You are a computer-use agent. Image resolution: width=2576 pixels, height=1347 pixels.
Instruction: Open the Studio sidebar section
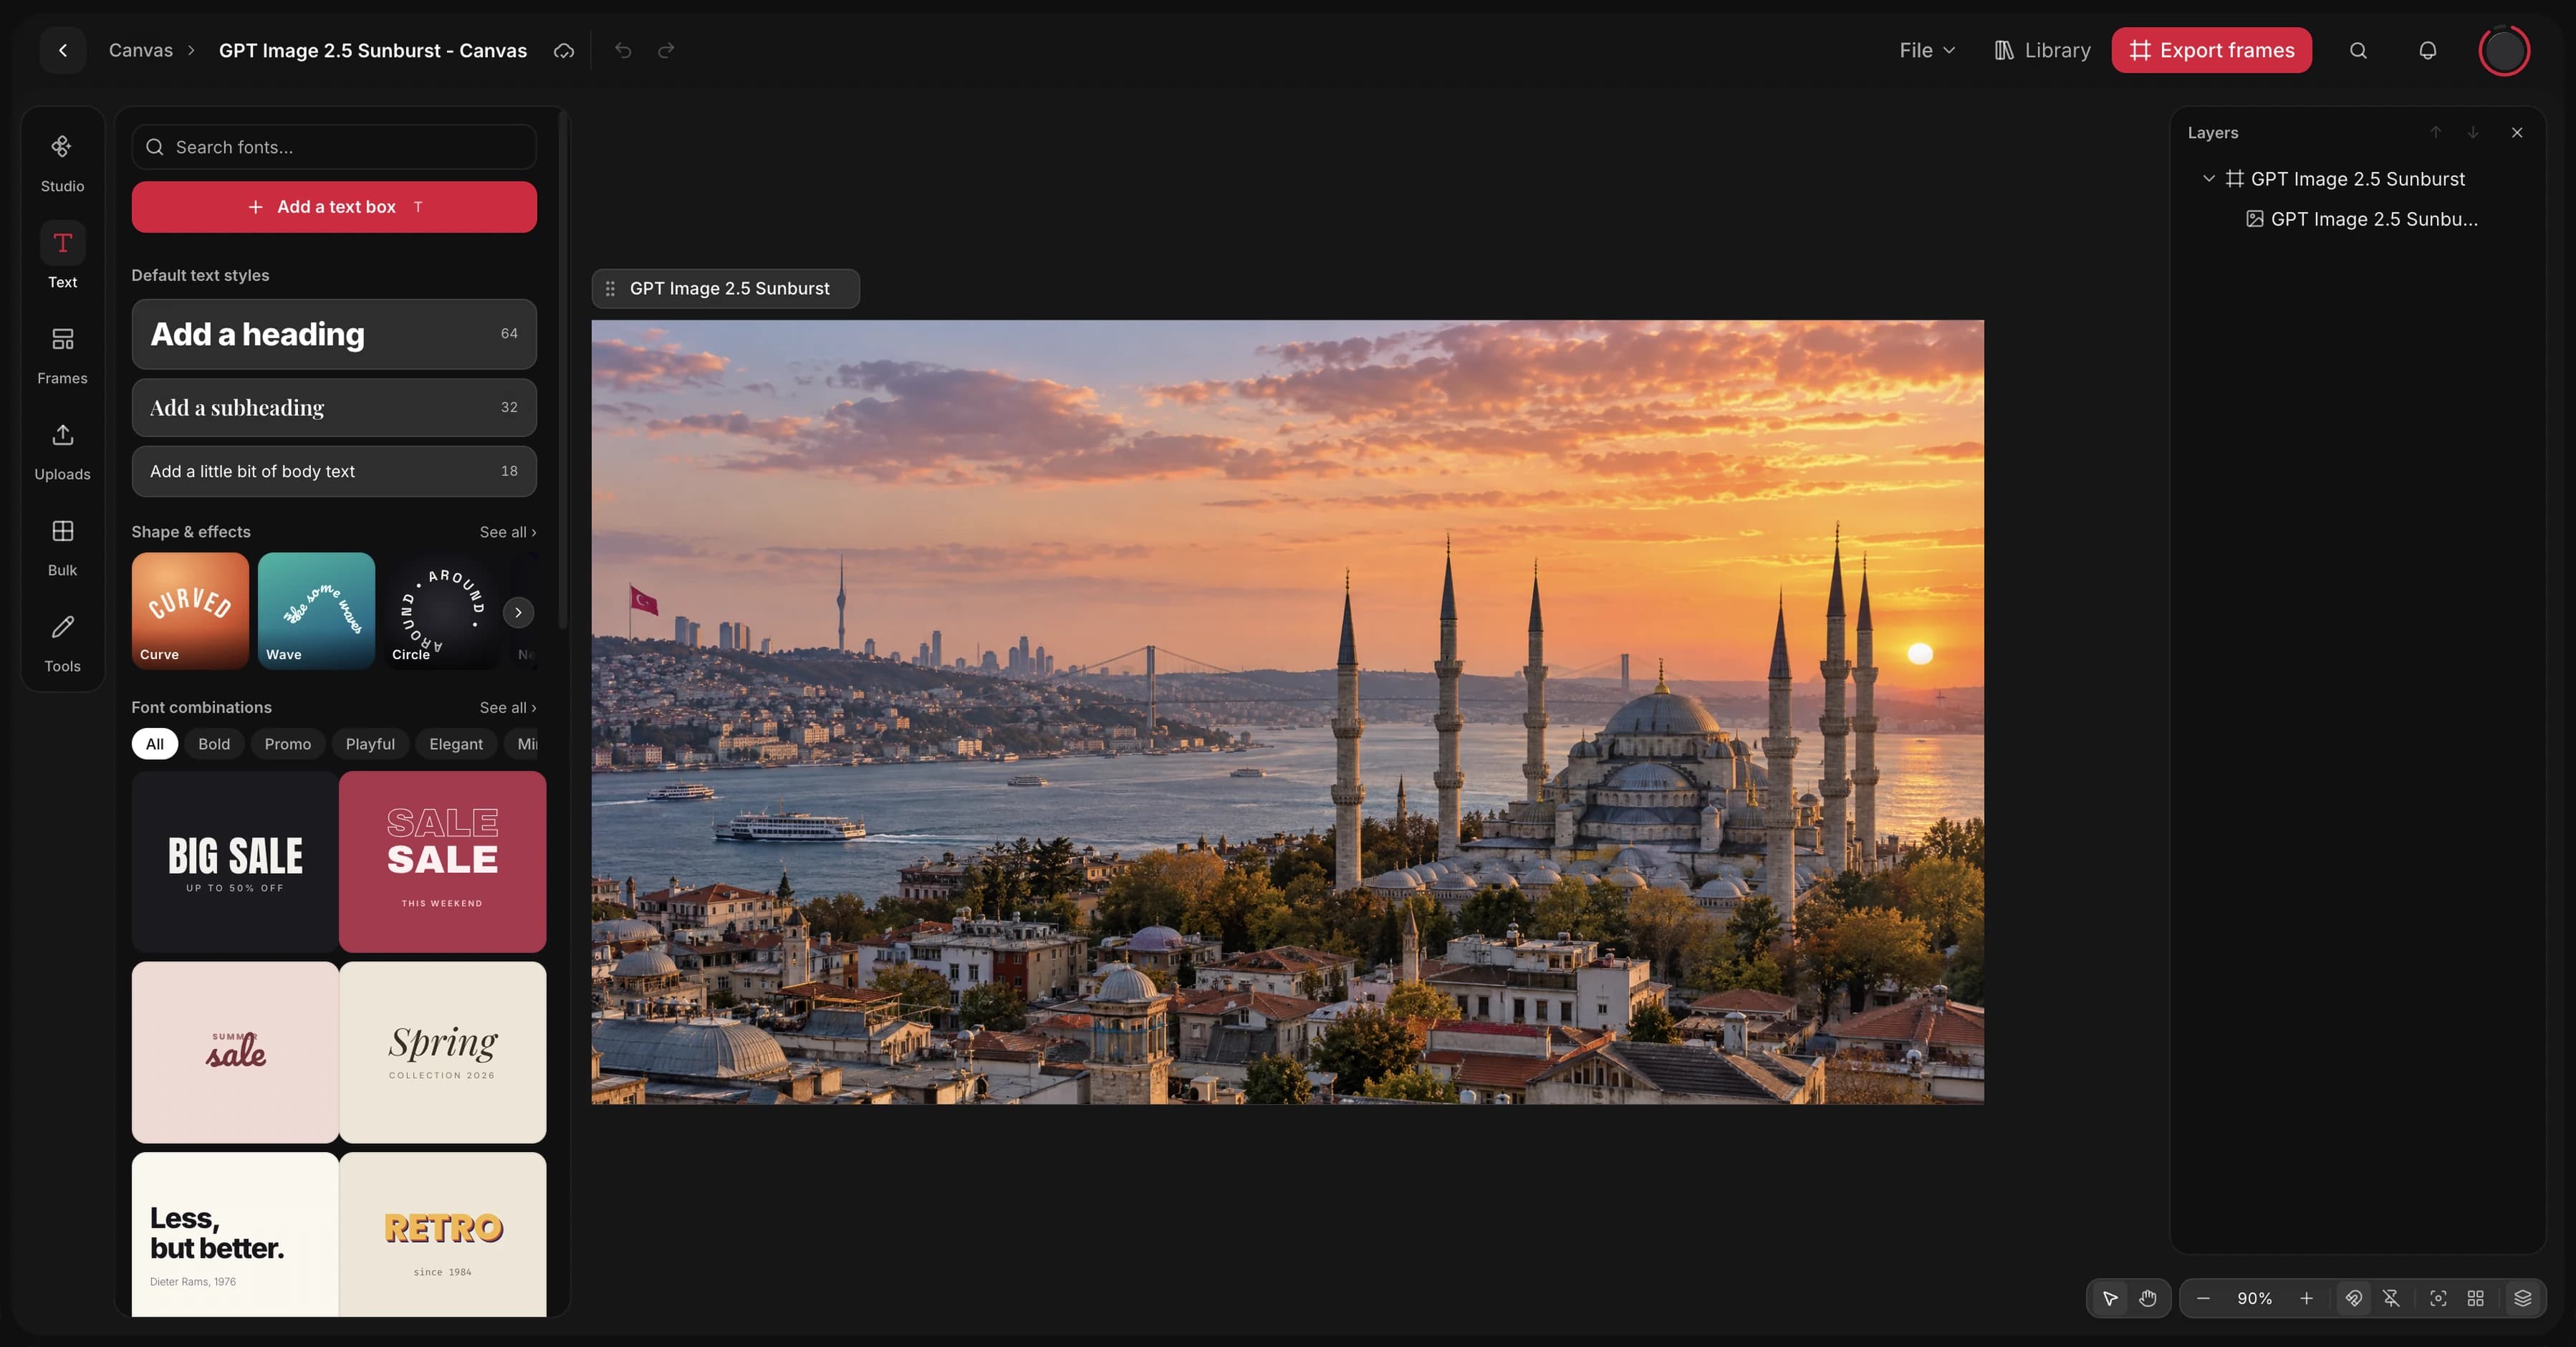[62, 163]
